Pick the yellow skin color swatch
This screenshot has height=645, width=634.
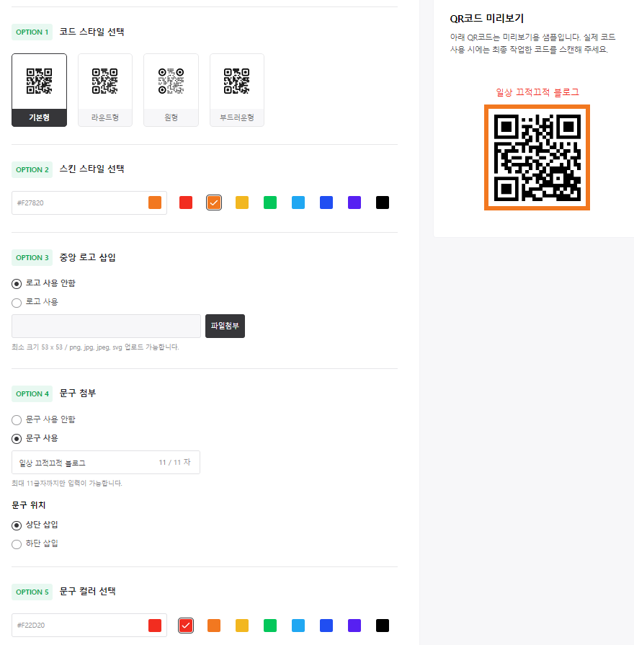(242, 203)
